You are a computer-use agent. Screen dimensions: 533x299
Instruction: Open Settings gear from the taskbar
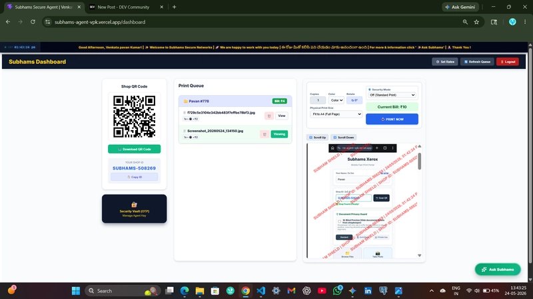276,291
